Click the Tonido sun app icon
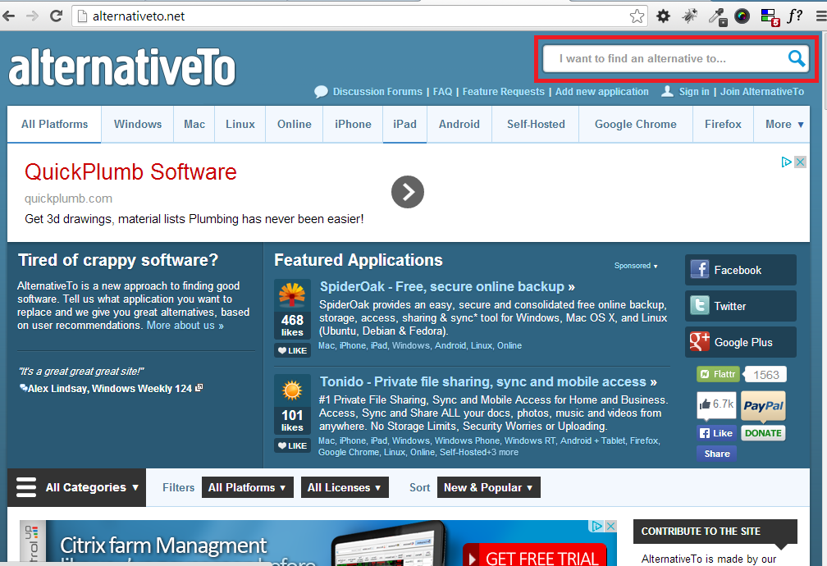The image size is (827, 566). click(x=292, y=390)
